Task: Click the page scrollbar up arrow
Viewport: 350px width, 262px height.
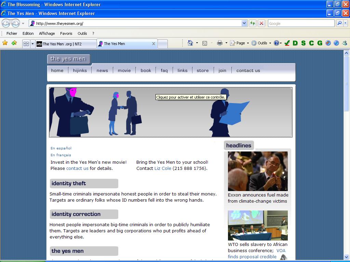Action: tap(346, 53)
